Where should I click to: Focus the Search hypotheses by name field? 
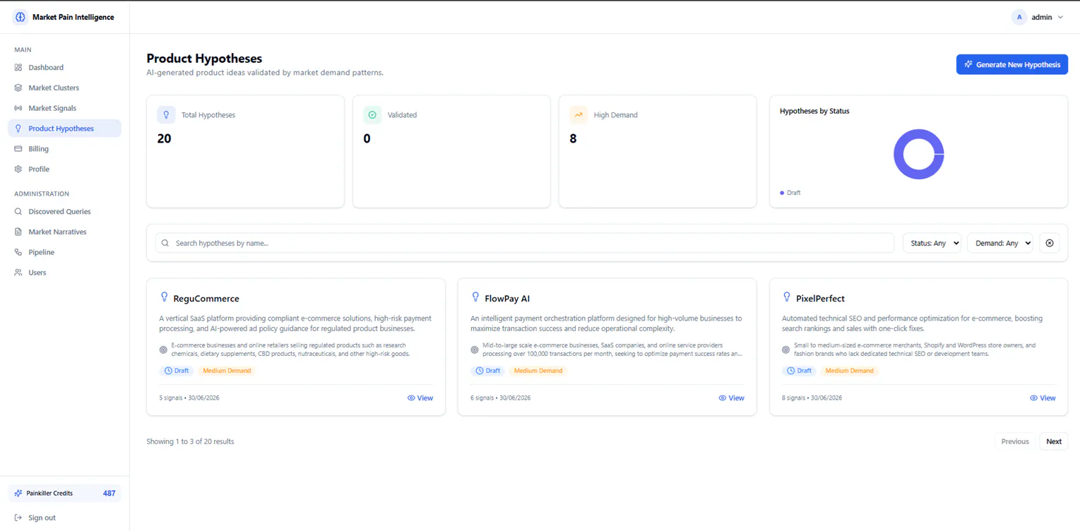pyautogui.click(x=525, y=243)
